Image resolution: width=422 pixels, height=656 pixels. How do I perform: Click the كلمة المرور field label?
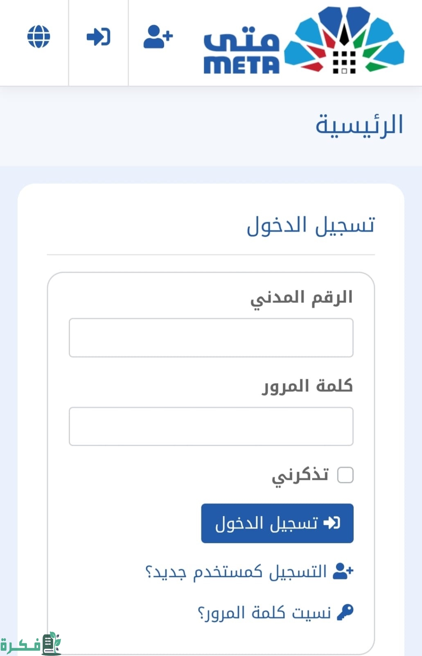[x=307, y=386]
